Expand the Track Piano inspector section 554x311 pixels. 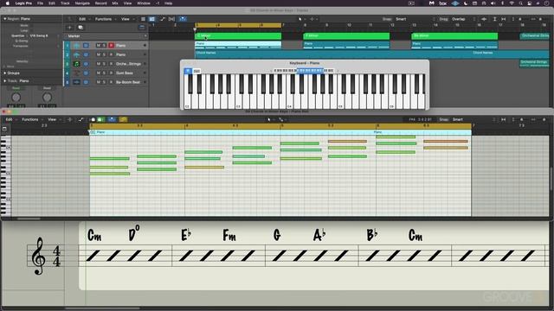point(5,80)
